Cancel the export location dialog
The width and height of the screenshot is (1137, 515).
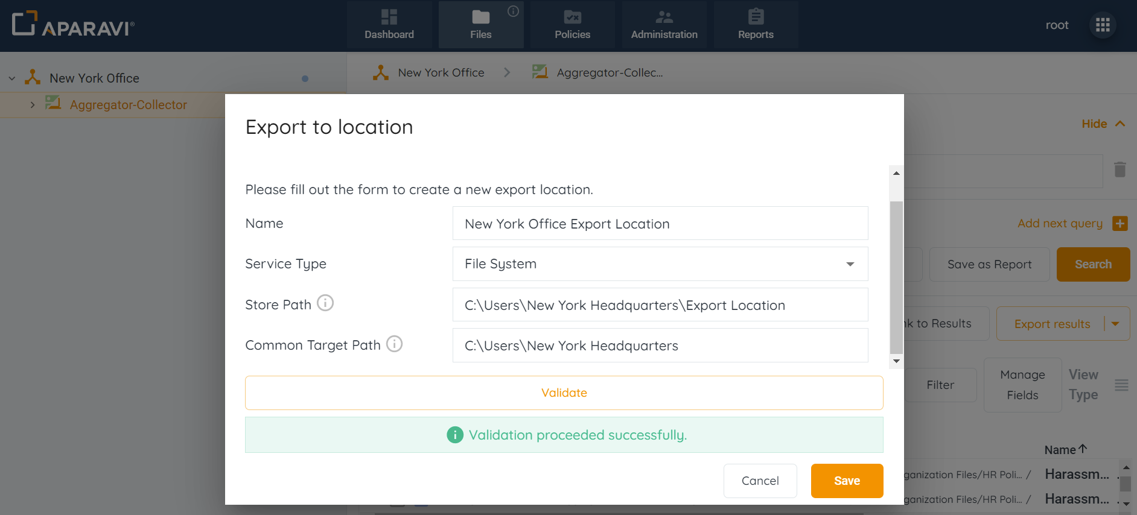(760, 481)
